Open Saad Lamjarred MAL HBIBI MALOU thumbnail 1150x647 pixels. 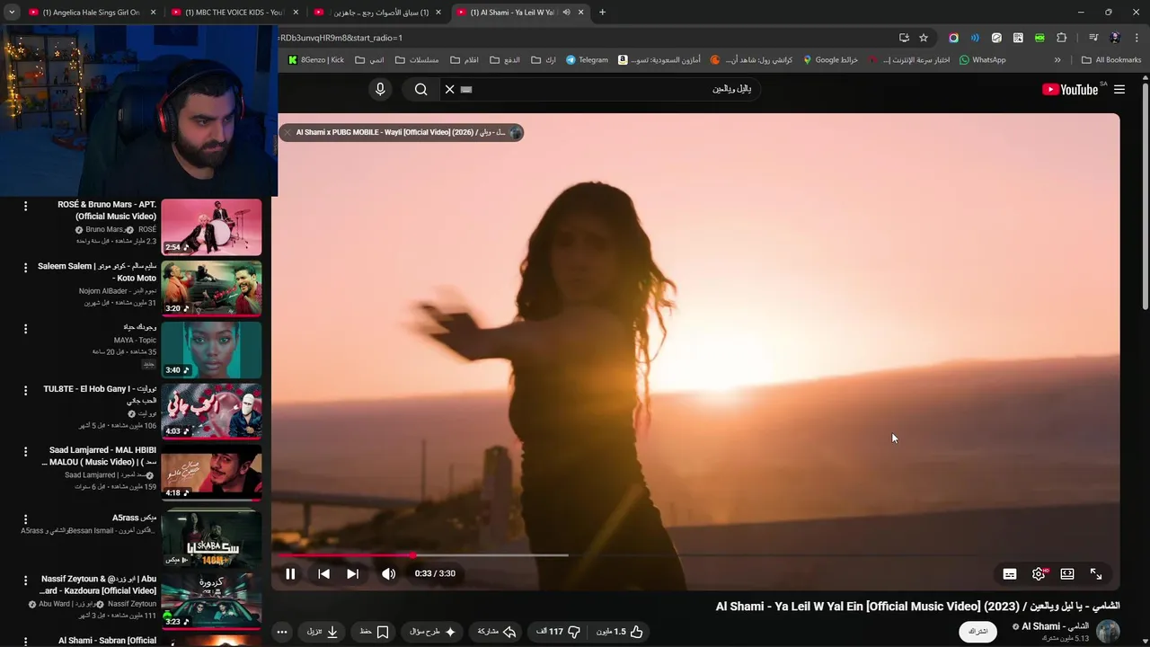(211, 473)
